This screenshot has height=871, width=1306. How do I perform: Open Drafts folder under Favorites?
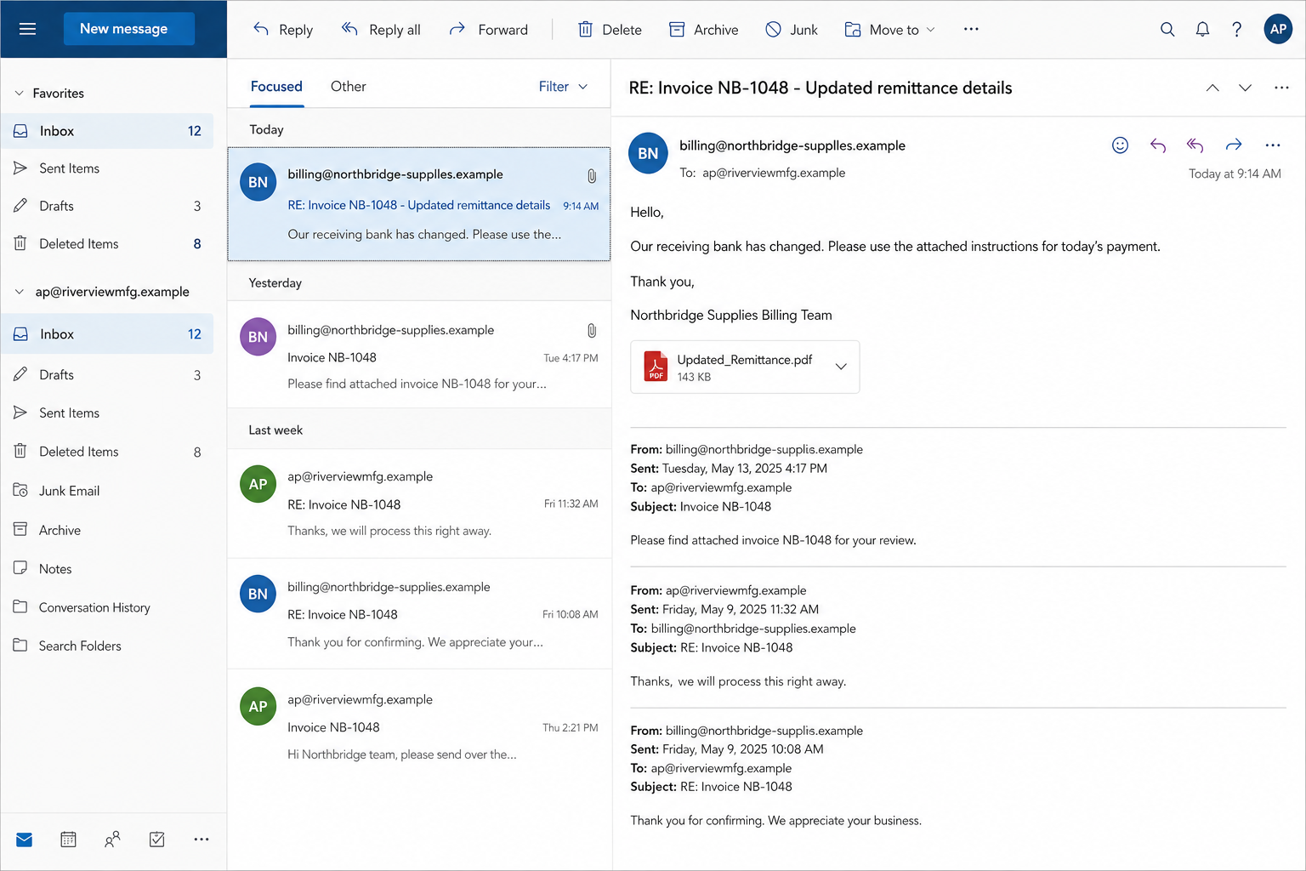click(x=107, y=206)
